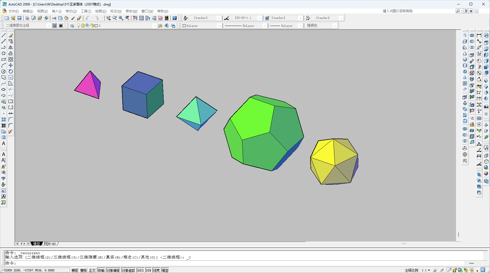The width and height of the screenshot is (490, 273).
Task: Open the 修改(M) menu
Action: pos(131,11)
